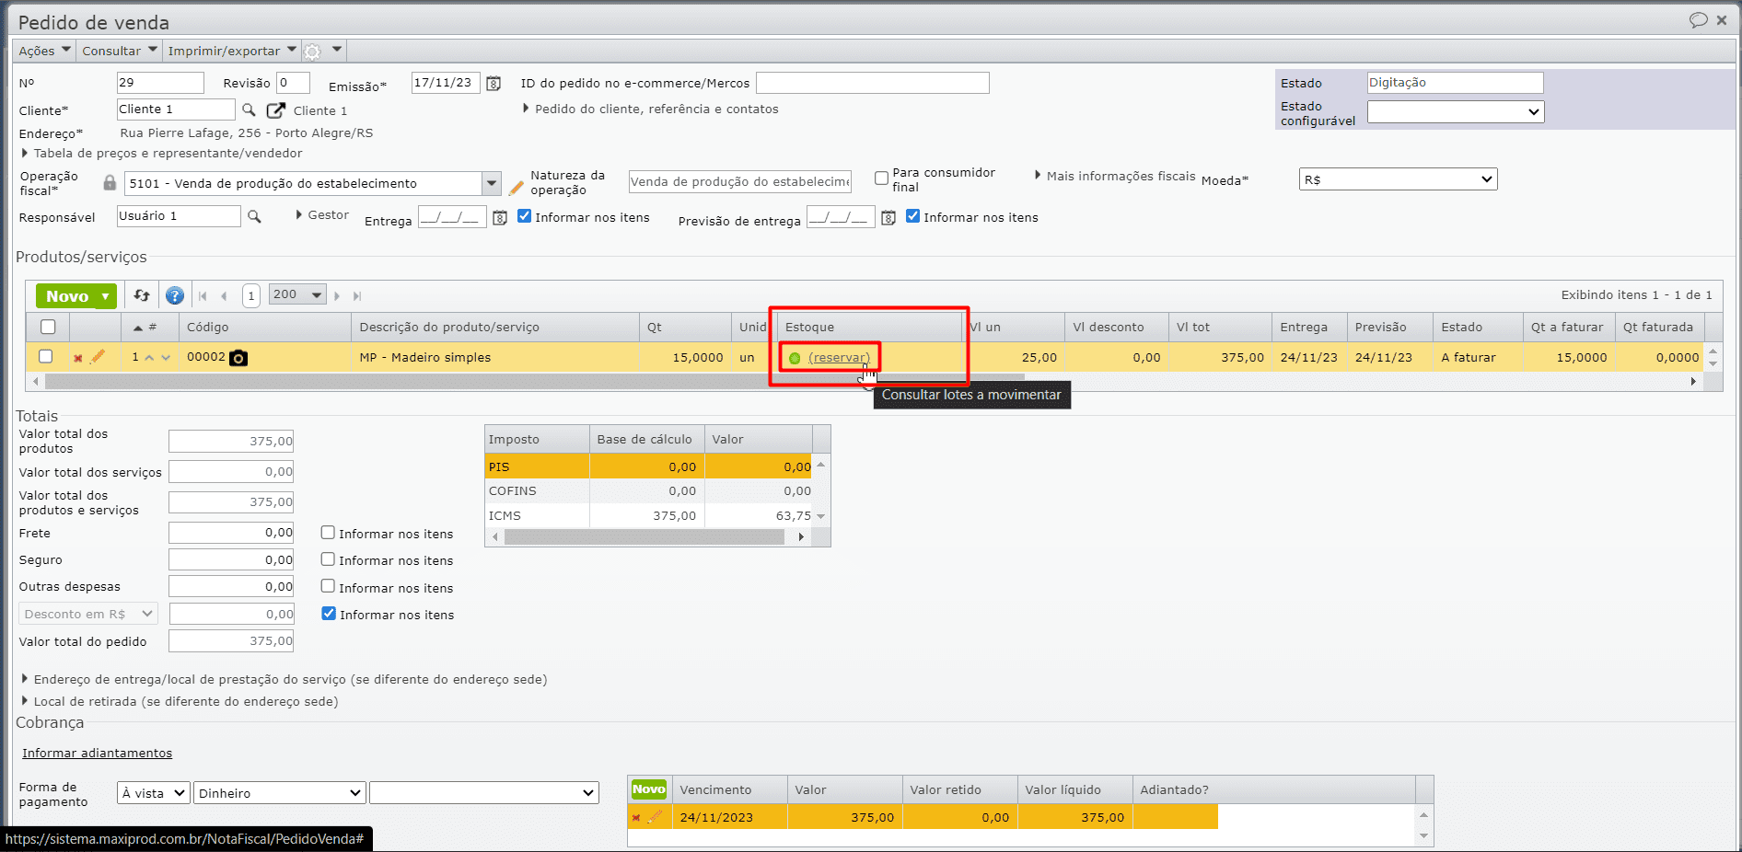Uncheck Informar nos itens for Entrega
This screenshot has height=852, width=1742.
pos(525,216)
